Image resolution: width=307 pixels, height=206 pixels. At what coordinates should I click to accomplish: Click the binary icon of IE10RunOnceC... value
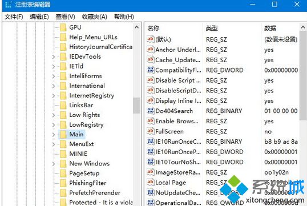151,142
